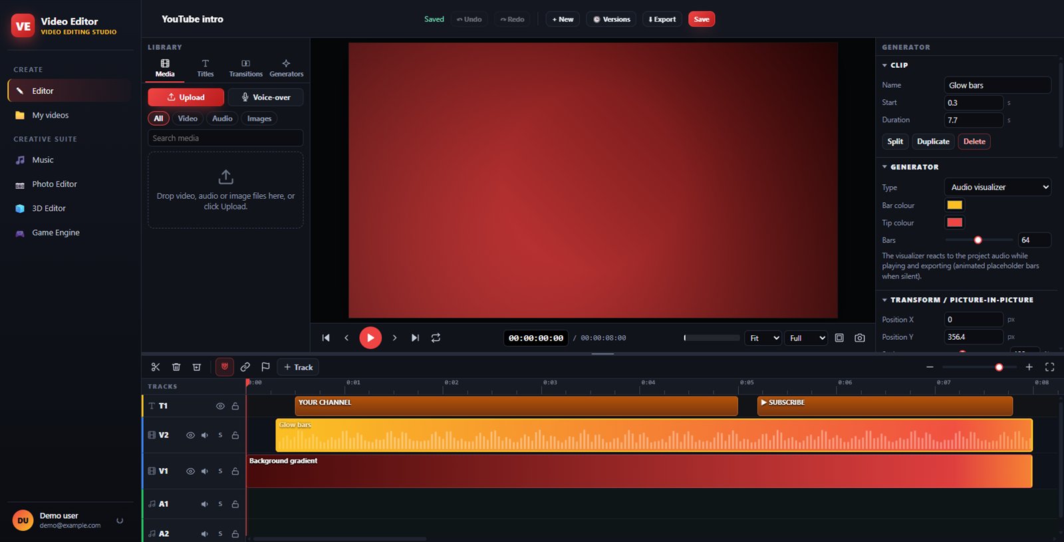Click the Bar colour yellow swatch
This screenshot has width=1064, height=542.
pyautogui.click(x=954, y=205)
